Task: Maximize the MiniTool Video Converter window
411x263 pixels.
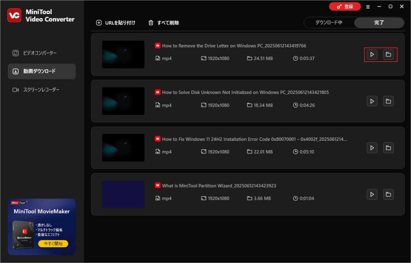Action: tap(390, 6)
